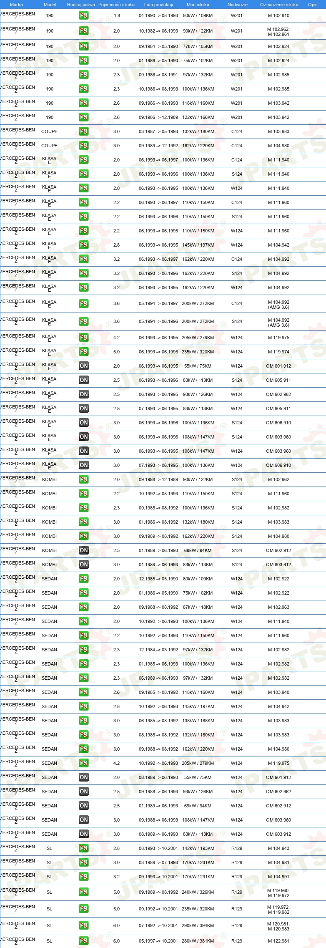Click the Moc silnika column header

tap(198, 5)
